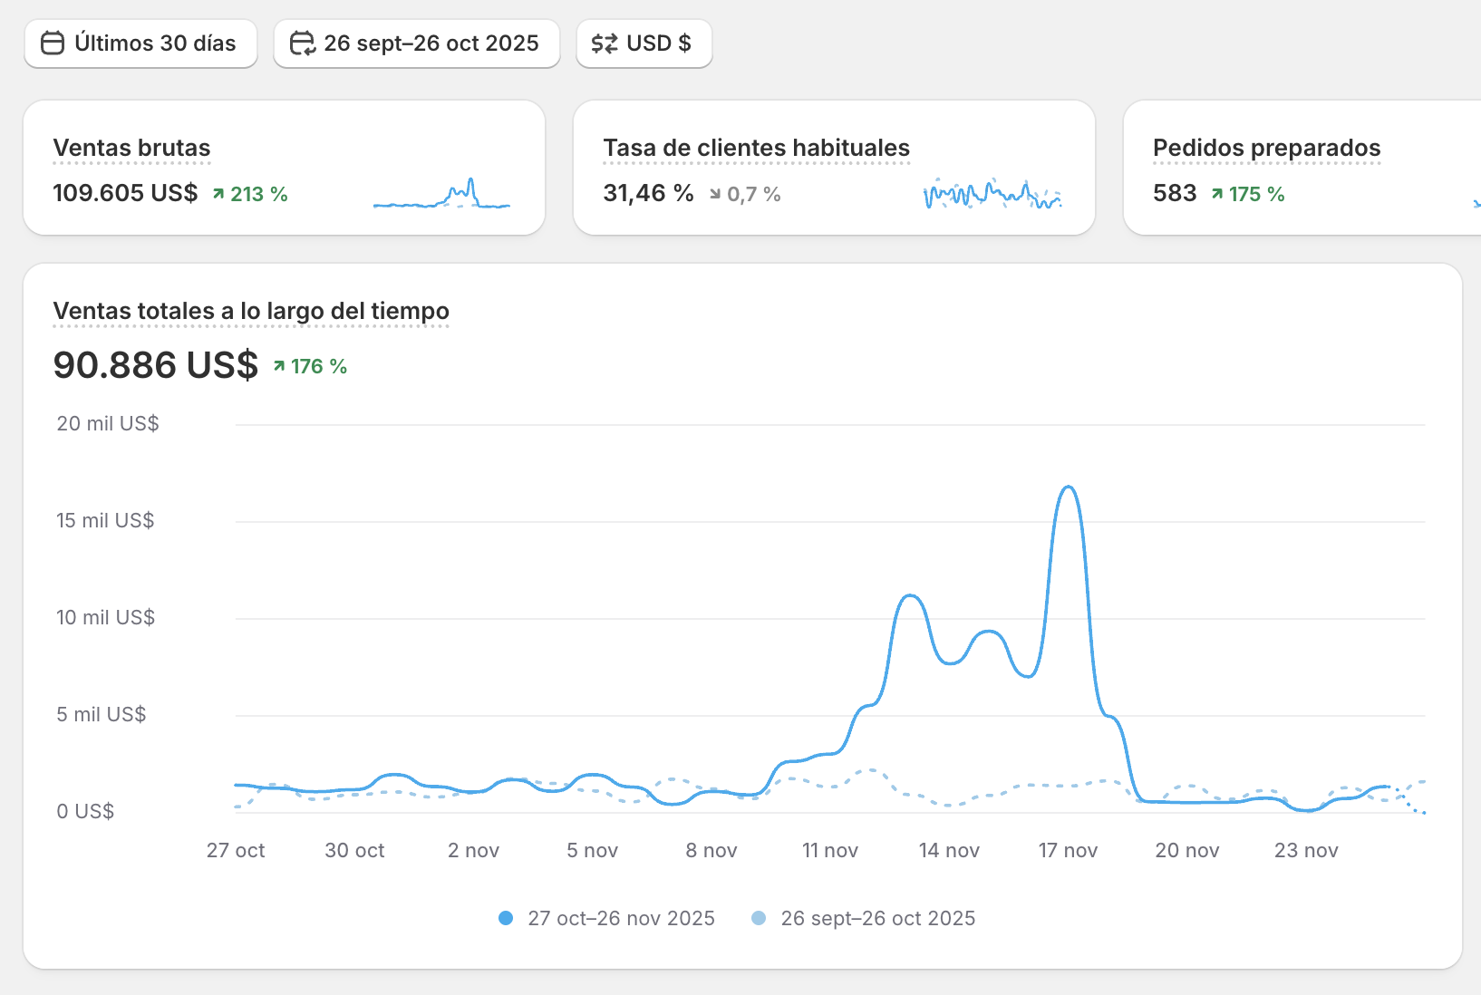Click the Tasa de clientes habituales sparkline

tap(992, 194)
